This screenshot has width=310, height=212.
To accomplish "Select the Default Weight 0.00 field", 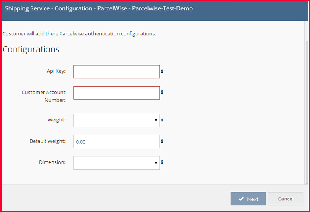I will coord(116,142).
